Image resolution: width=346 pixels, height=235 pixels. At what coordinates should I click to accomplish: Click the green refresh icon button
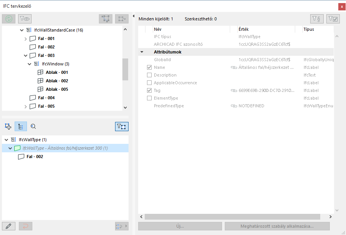pos(8,19)
